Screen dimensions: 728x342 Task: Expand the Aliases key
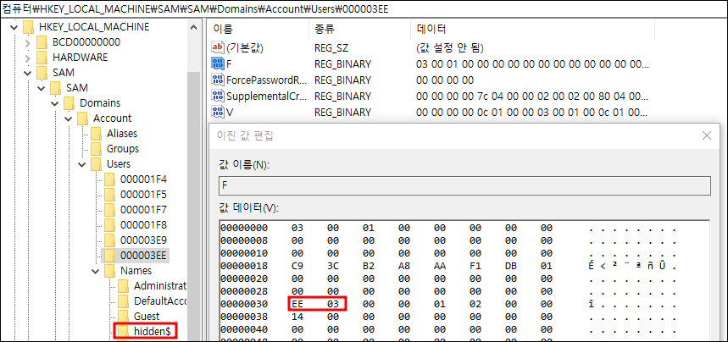(x=82, y=133)
